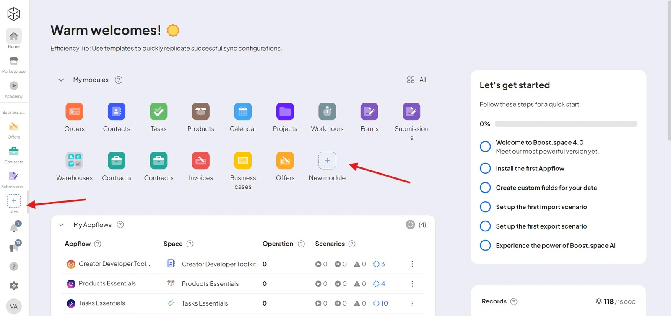Check the Install the first Appflow step
The image size is (671, 316).
point(485,168)
